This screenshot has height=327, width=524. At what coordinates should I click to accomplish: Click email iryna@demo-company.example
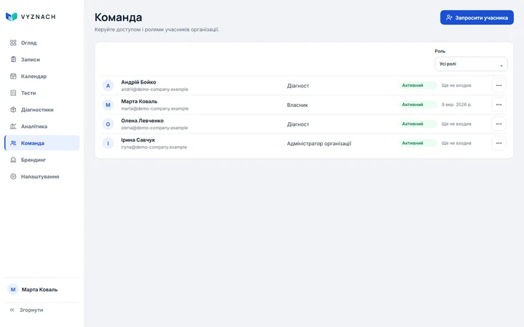[154, 147]
